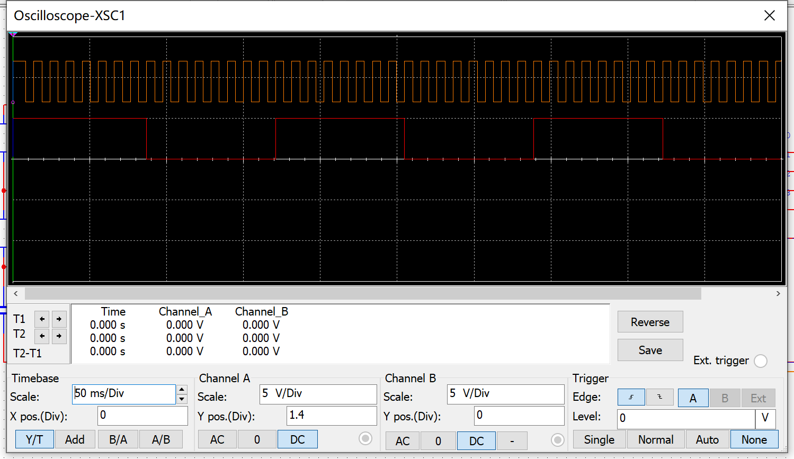Switch display mode to Add
794x459 pixels.
(75, 439)
